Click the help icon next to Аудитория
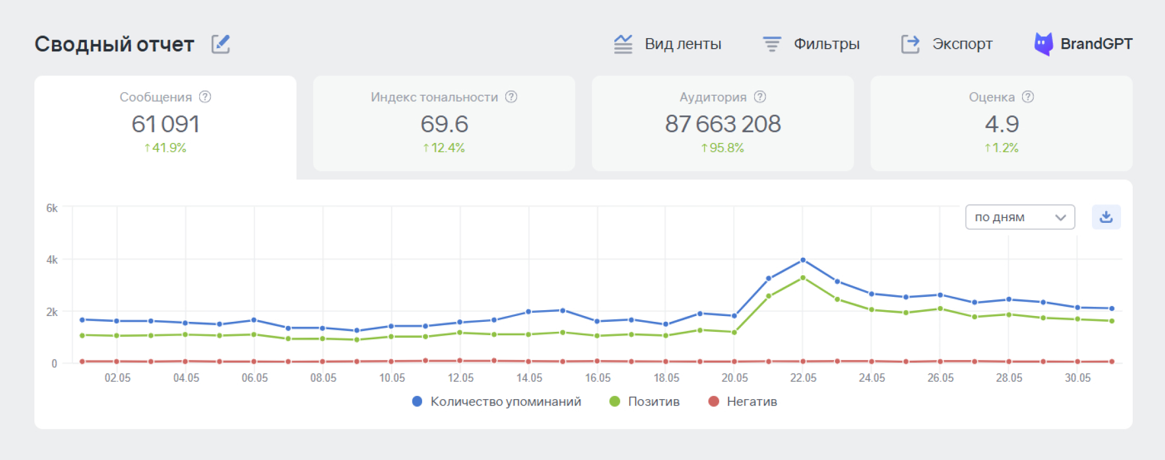The height and width of the screenshot is (460, 1165). 760,97
